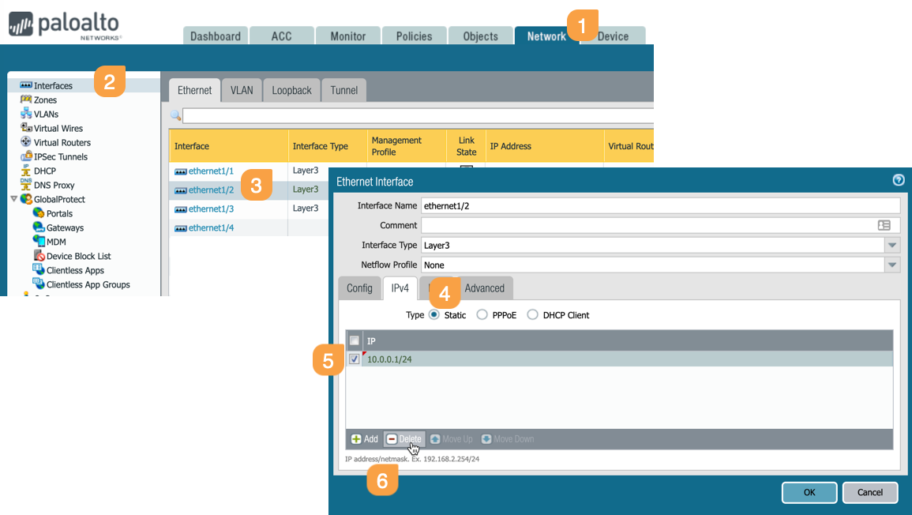Click the Clientless Apps icon
The width and height of the screenshot is (912, 515).
point(39,269)
